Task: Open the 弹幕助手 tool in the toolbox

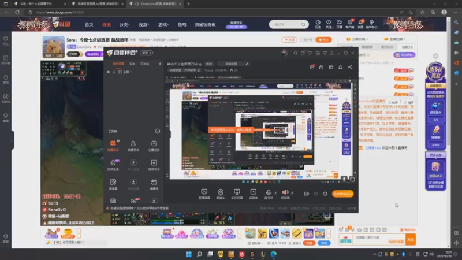Action: tap(113, 146)
